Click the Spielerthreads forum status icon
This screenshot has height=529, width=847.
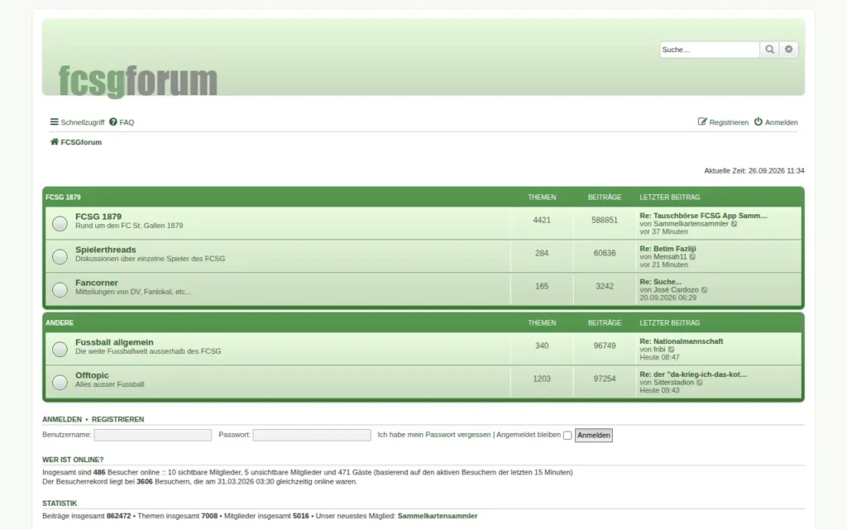pos(60,256)
